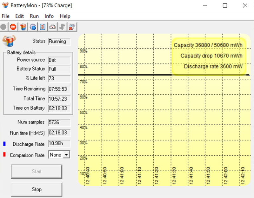Open the Info menu
The height and width of the screenshot is (198, 254).
[49, 16]
